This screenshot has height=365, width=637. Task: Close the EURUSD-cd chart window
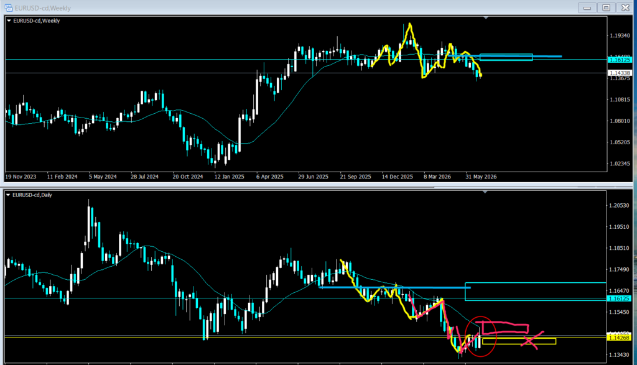pyautogui.click(x=625, y=7)
